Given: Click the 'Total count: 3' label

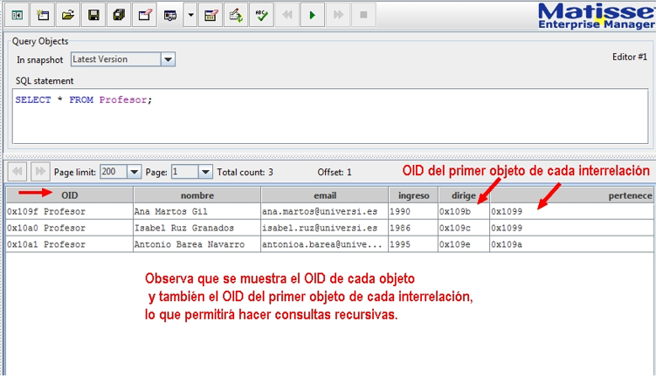Looking at the screenshot, I should (x=245, y=172).
